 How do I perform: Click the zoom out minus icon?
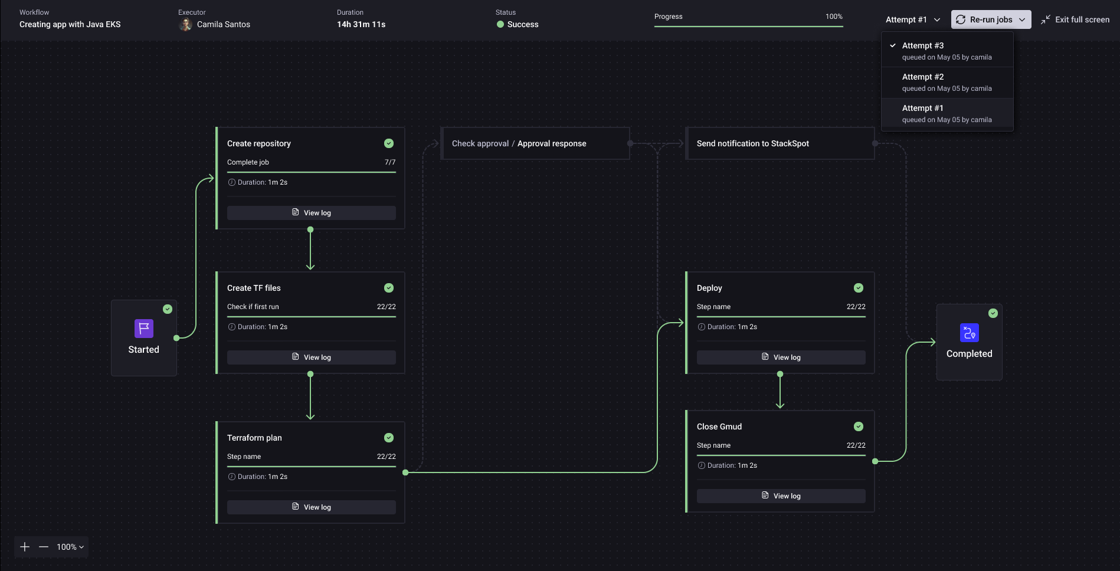click(44, 547)
